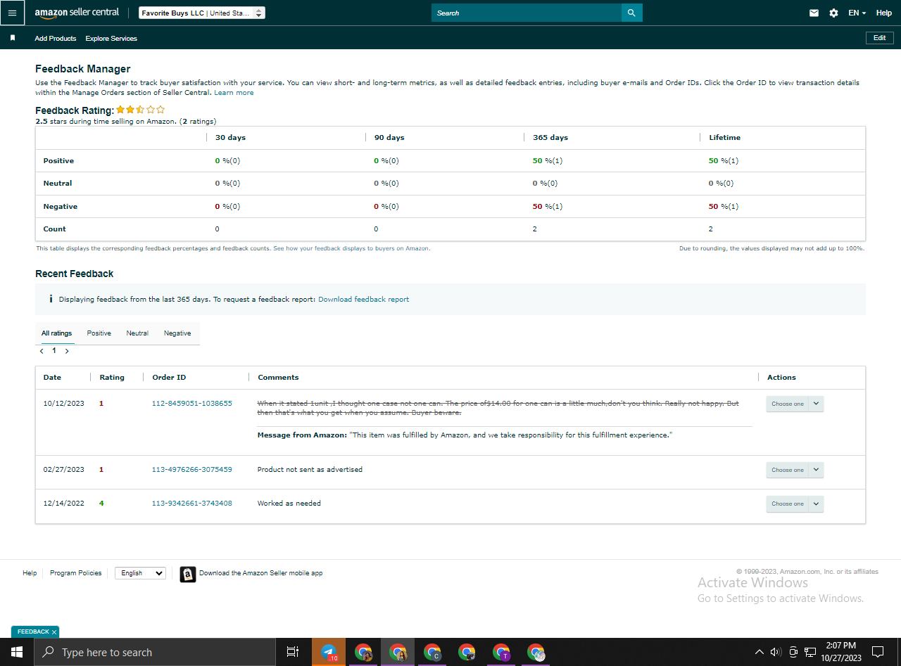Open Explore Services in the top bar

point(111,38)
